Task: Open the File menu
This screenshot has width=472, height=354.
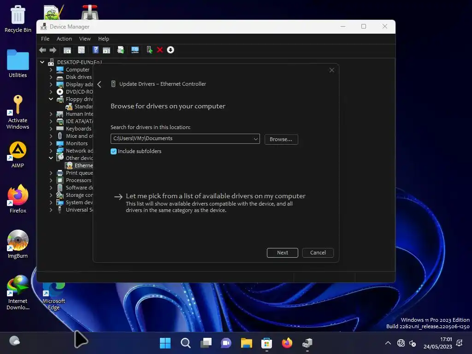Action: point(45,39)
